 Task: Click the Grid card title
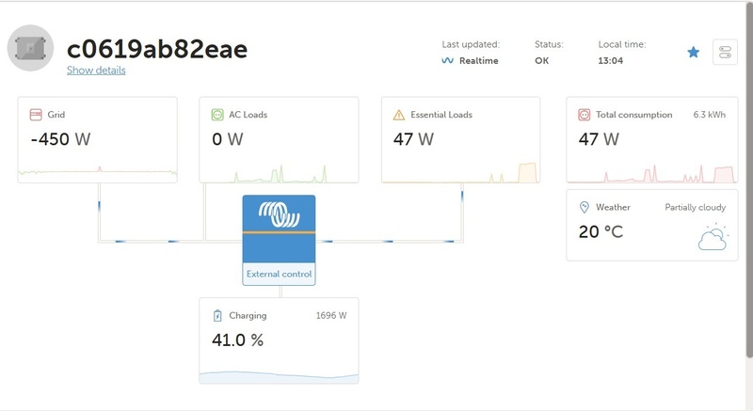click(56, 115)
